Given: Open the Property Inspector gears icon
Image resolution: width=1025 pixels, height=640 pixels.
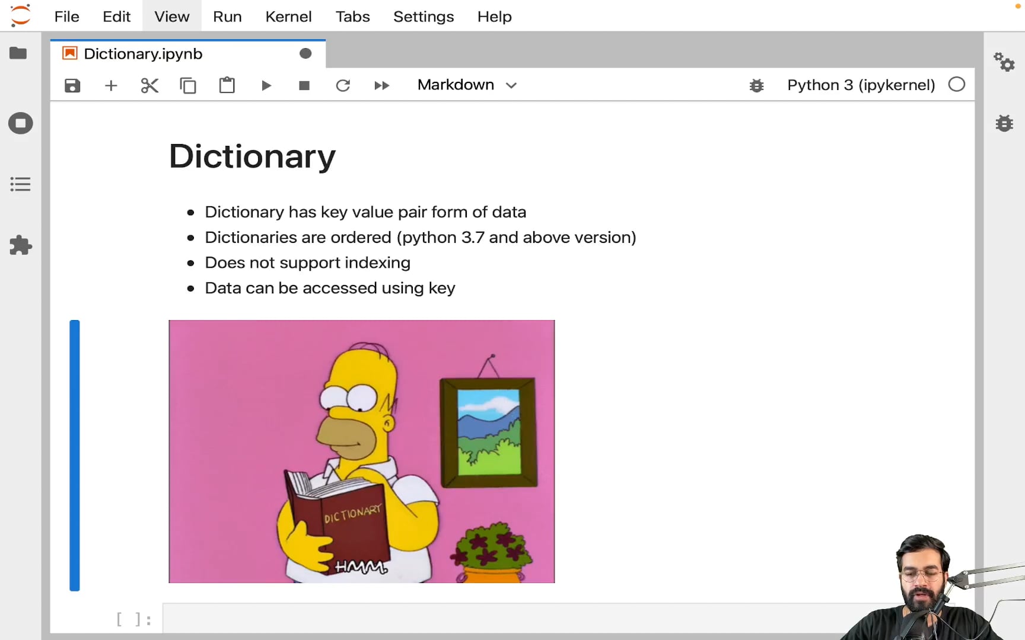Looking at the screenshot, I should point(1004,62).
